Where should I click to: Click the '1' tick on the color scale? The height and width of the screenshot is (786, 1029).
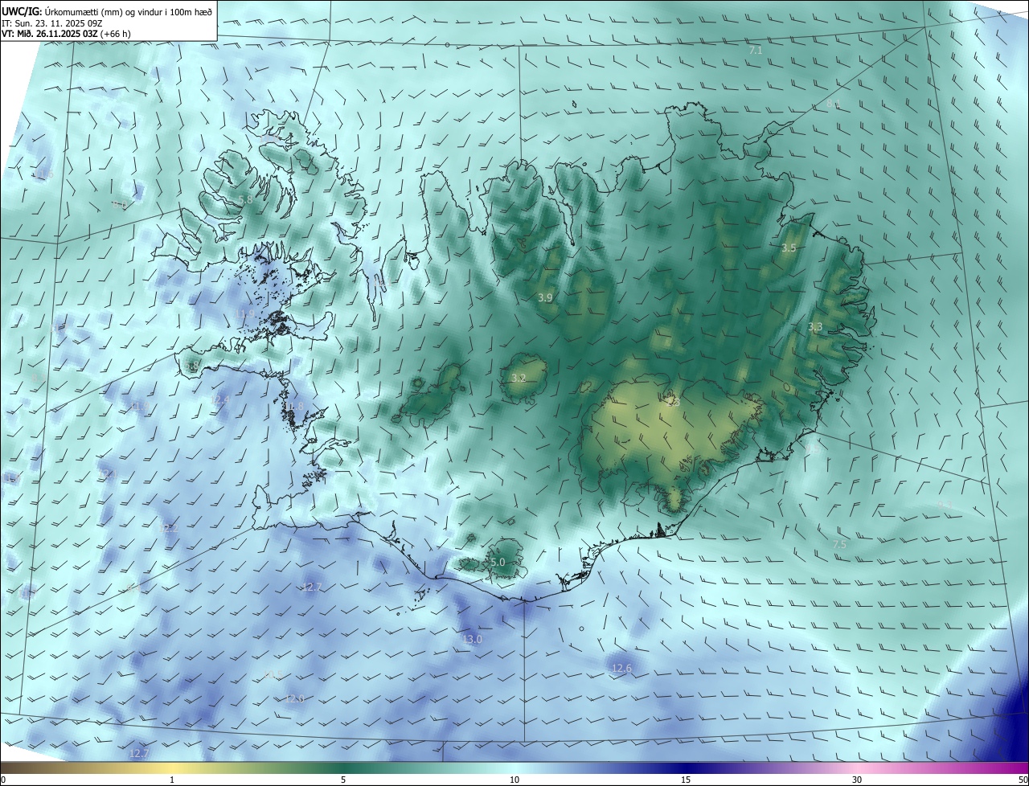coord(172,780)
